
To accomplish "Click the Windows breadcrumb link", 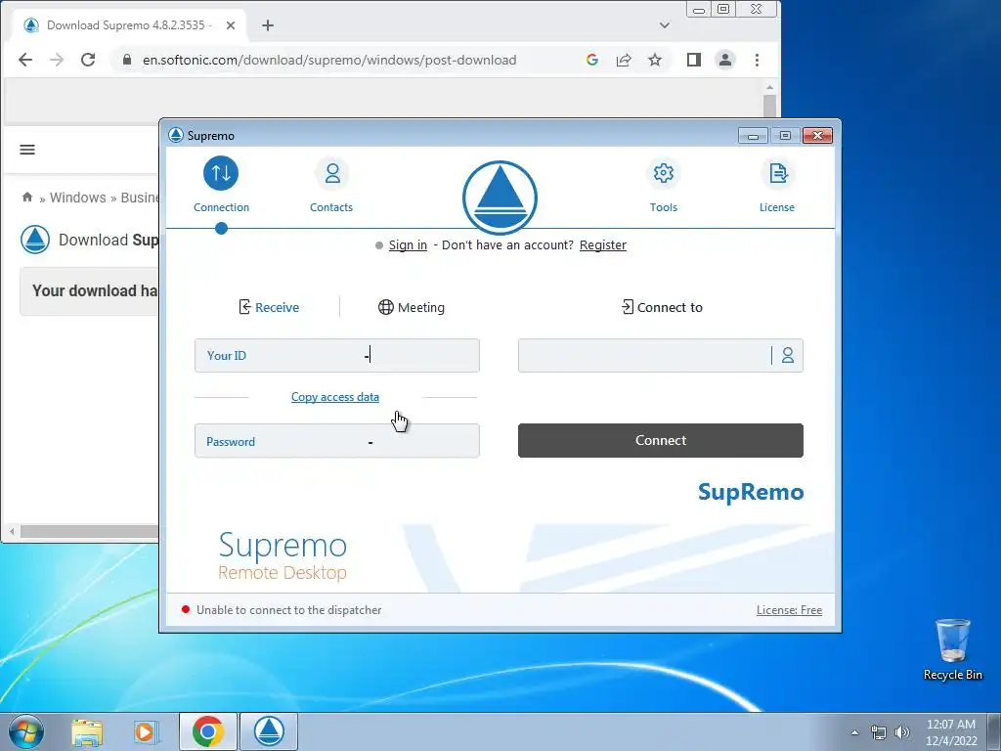I will pyautogui.click(x=78, y=198).
